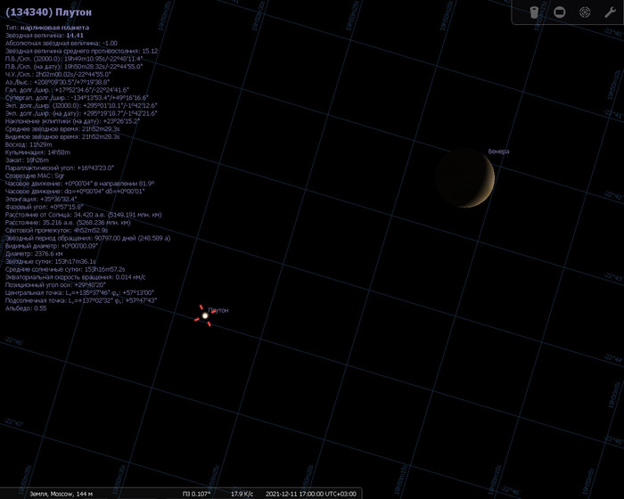Click 'Созвездие МАС: Sgr' line

point(35,176)
